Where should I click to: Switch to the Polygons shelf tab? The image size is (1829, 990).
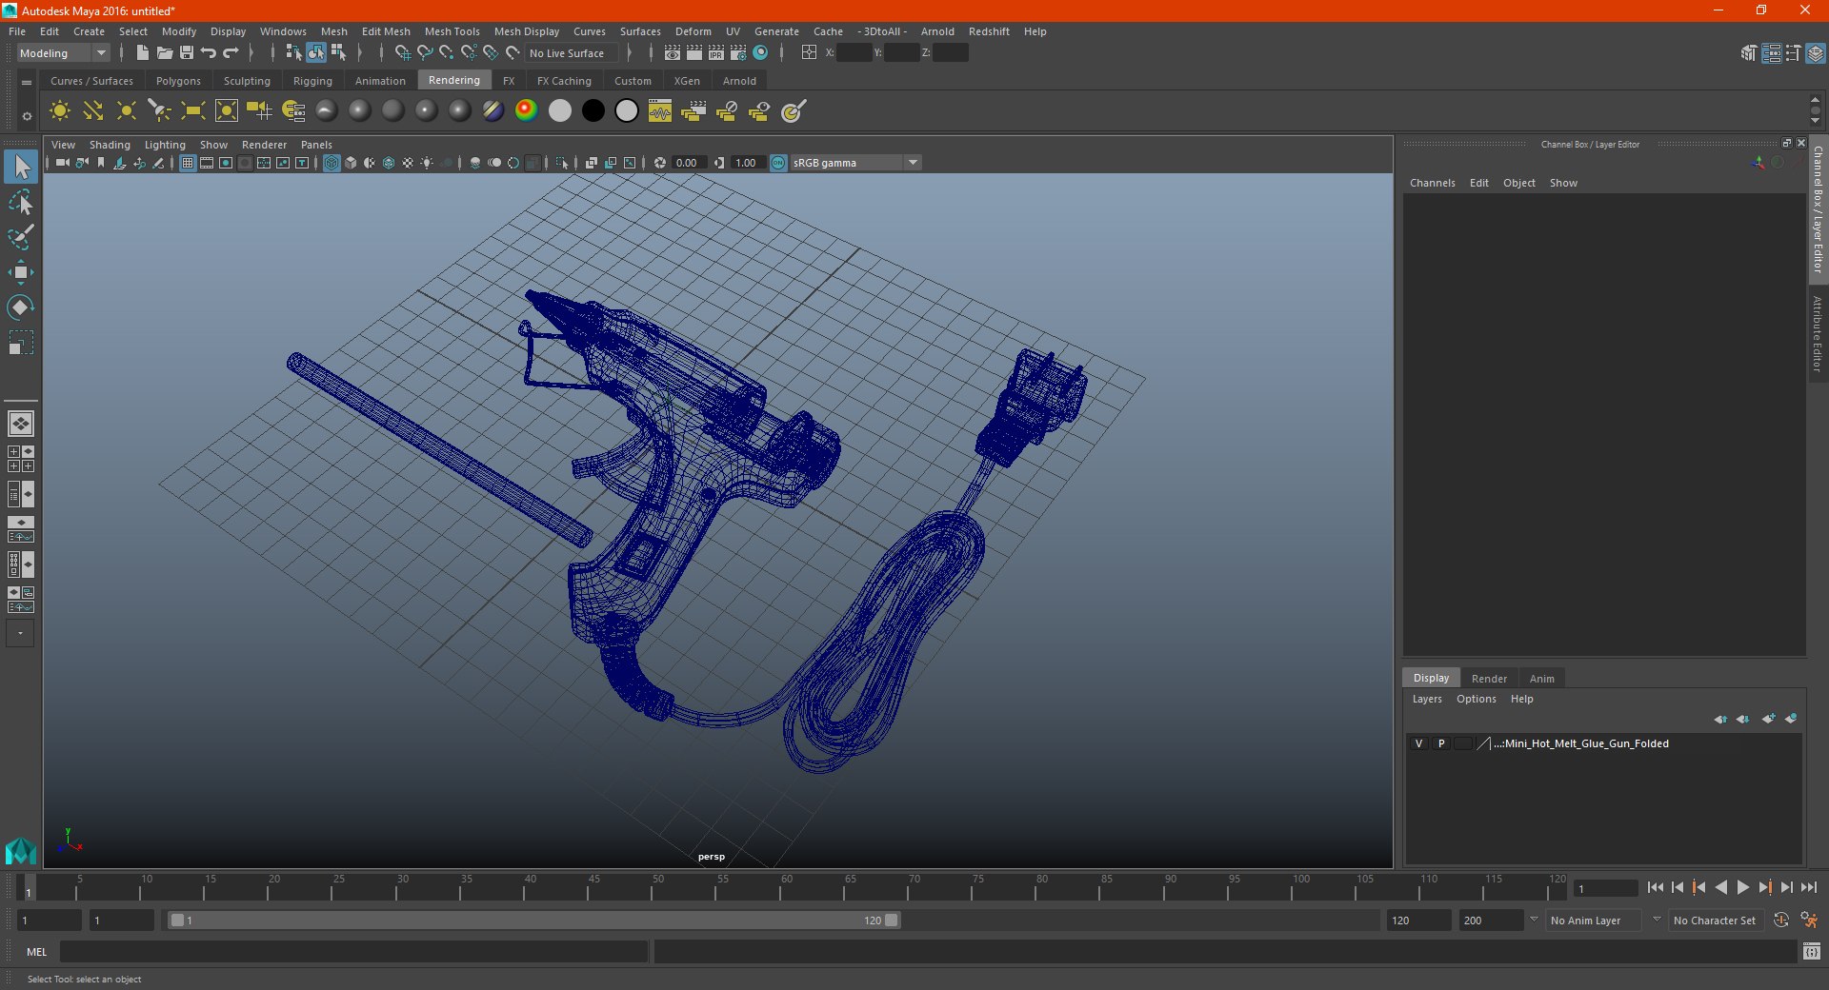(178, 81)
